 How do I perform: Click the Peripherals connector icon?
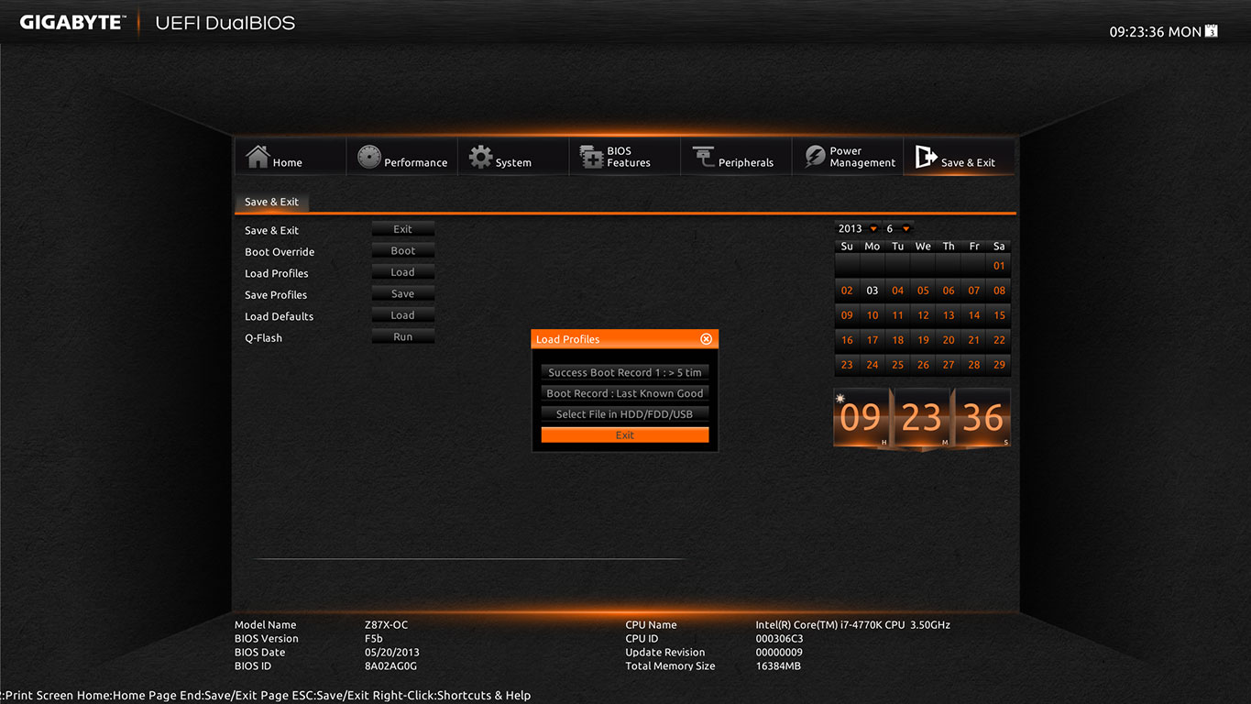tap(703, 157)
